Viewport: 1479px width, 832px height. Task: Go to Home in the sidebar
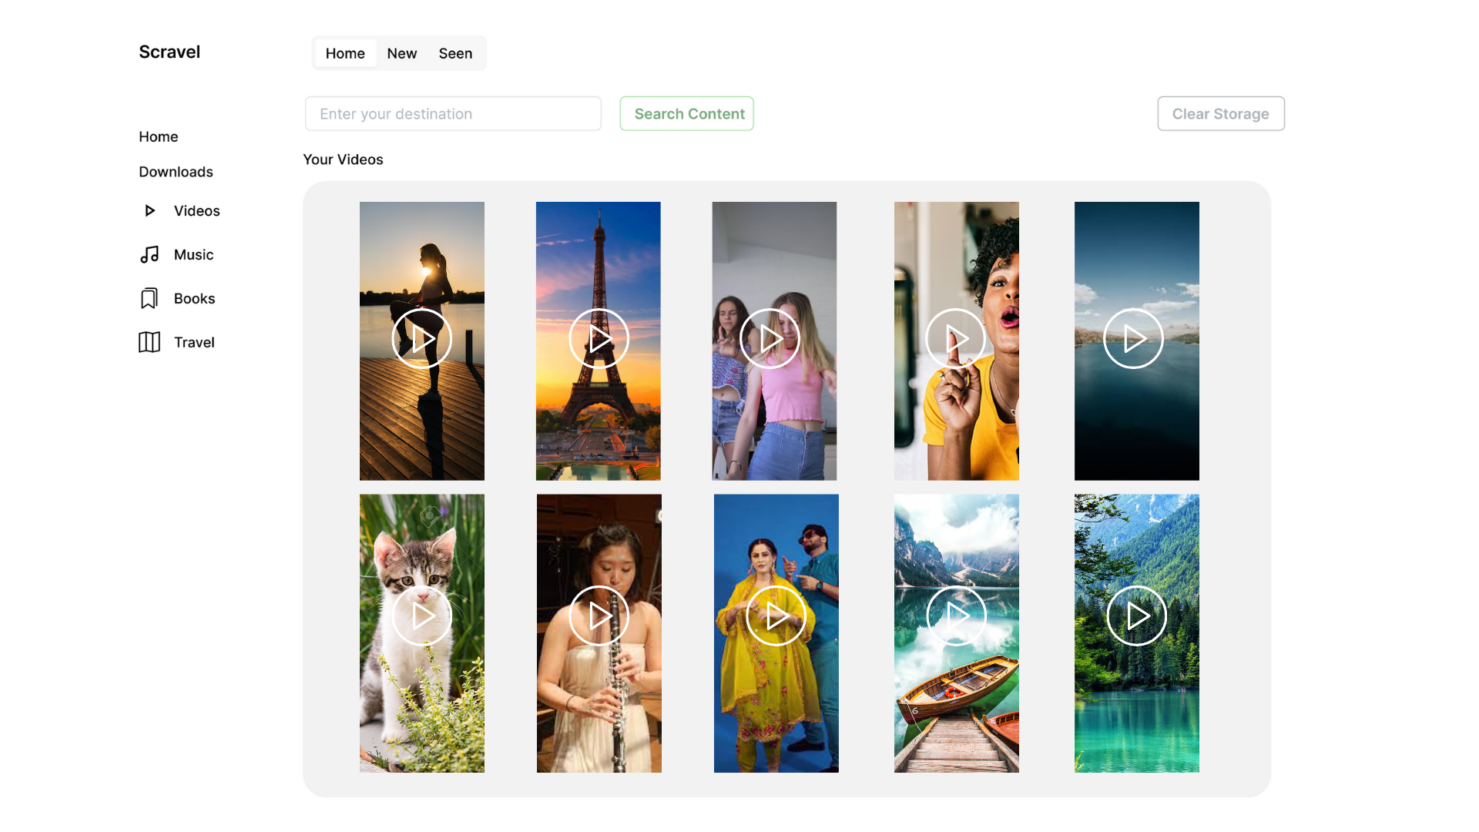[158, 136]
